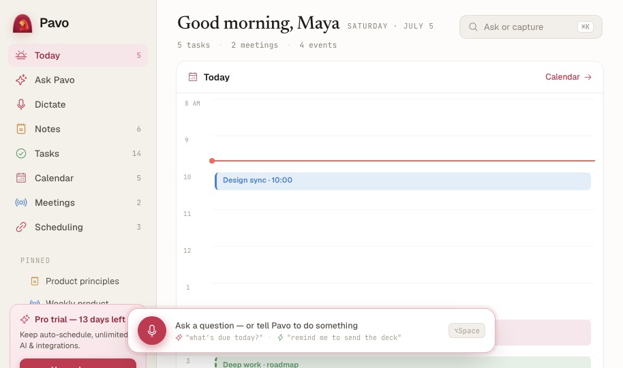Open Meetings section
This screenshot has width=623, height=368.
78,202
